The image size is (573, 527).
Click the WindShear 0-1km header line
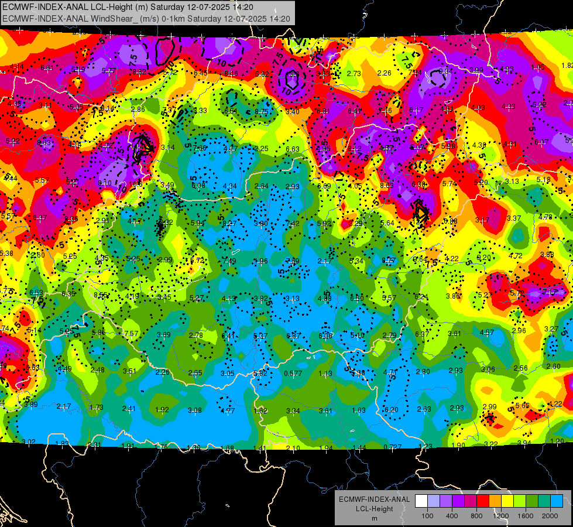146,19
